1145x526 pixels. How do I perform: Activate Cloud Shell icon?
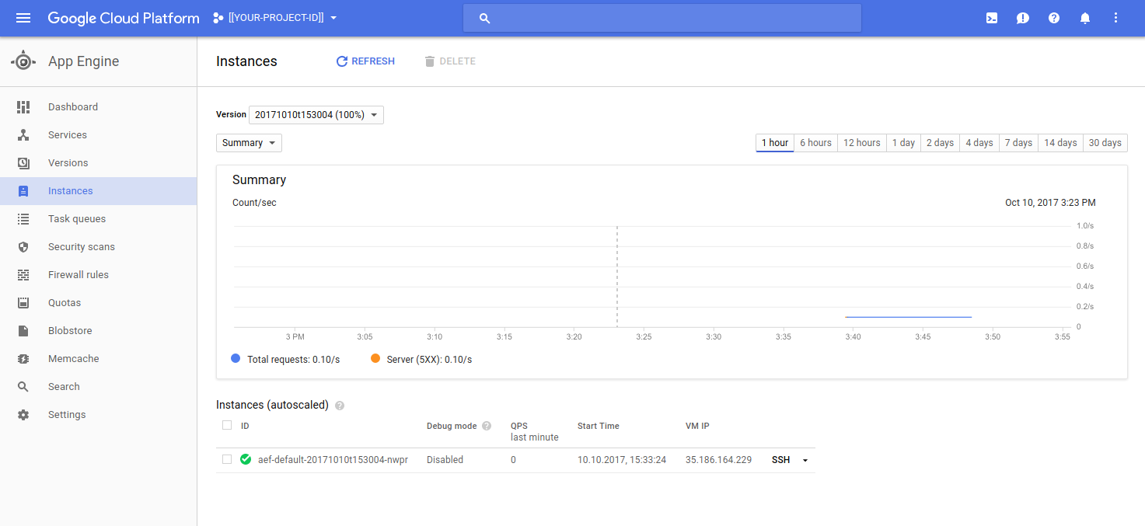coord(992,18)
